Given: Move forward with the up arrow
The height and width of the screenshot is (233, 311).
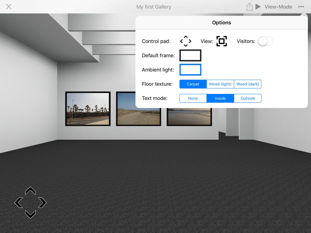Looking at the screenshot, I should pyautogui.click(x=30, y=191).
